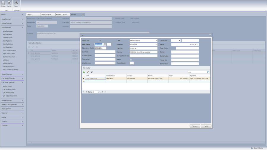Expand the Döviz Cinsi combo box
Image resolution: width=267 pixels, height=150 pixels.
pos(179,41)
